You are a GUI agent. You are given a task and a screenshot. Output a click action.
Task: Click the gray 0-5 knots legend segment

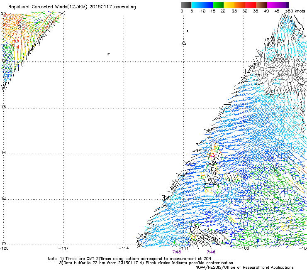(186, 5)
